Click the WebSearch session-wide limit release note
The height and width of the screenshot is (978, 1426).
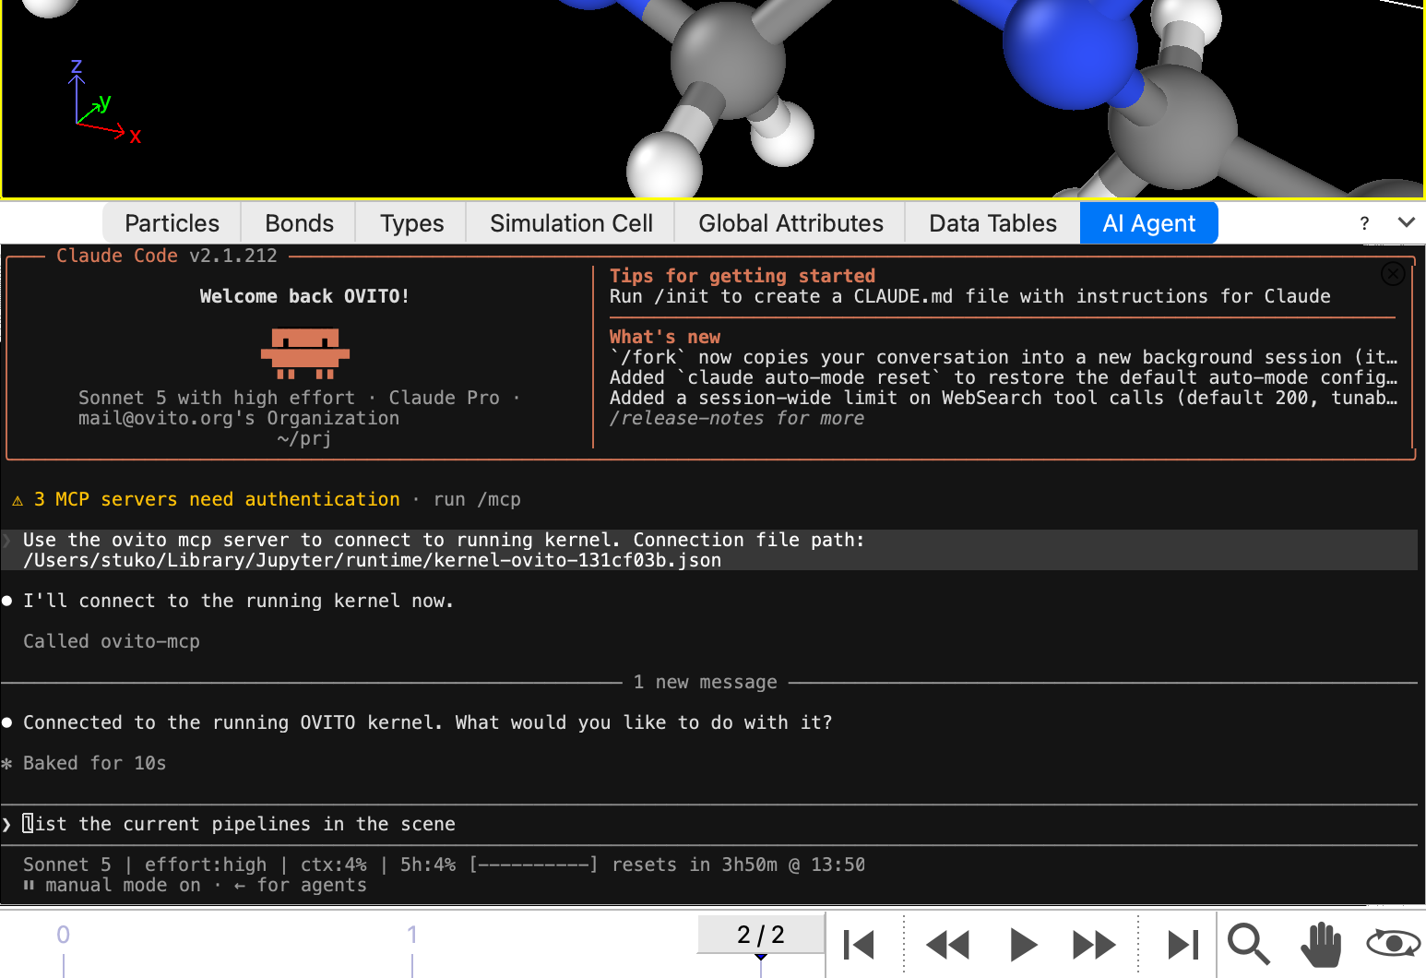coord(1004,398)
